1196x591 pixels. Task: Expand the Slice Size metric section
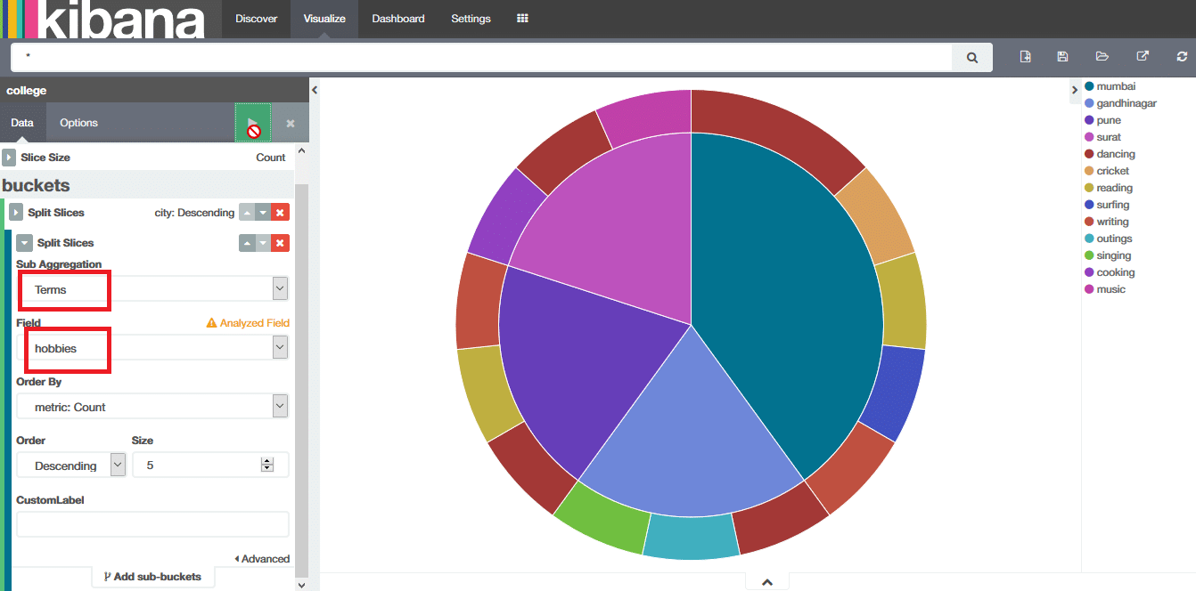click(9, 158)
